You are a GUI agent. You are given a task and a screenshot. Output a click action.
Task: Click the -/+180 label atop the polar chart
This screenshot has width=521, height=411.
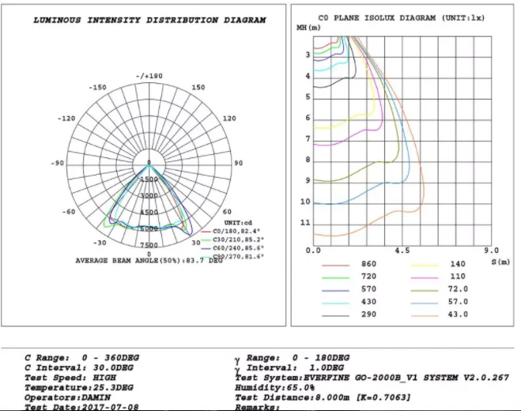pyautogui.click(x=149, y=76)
